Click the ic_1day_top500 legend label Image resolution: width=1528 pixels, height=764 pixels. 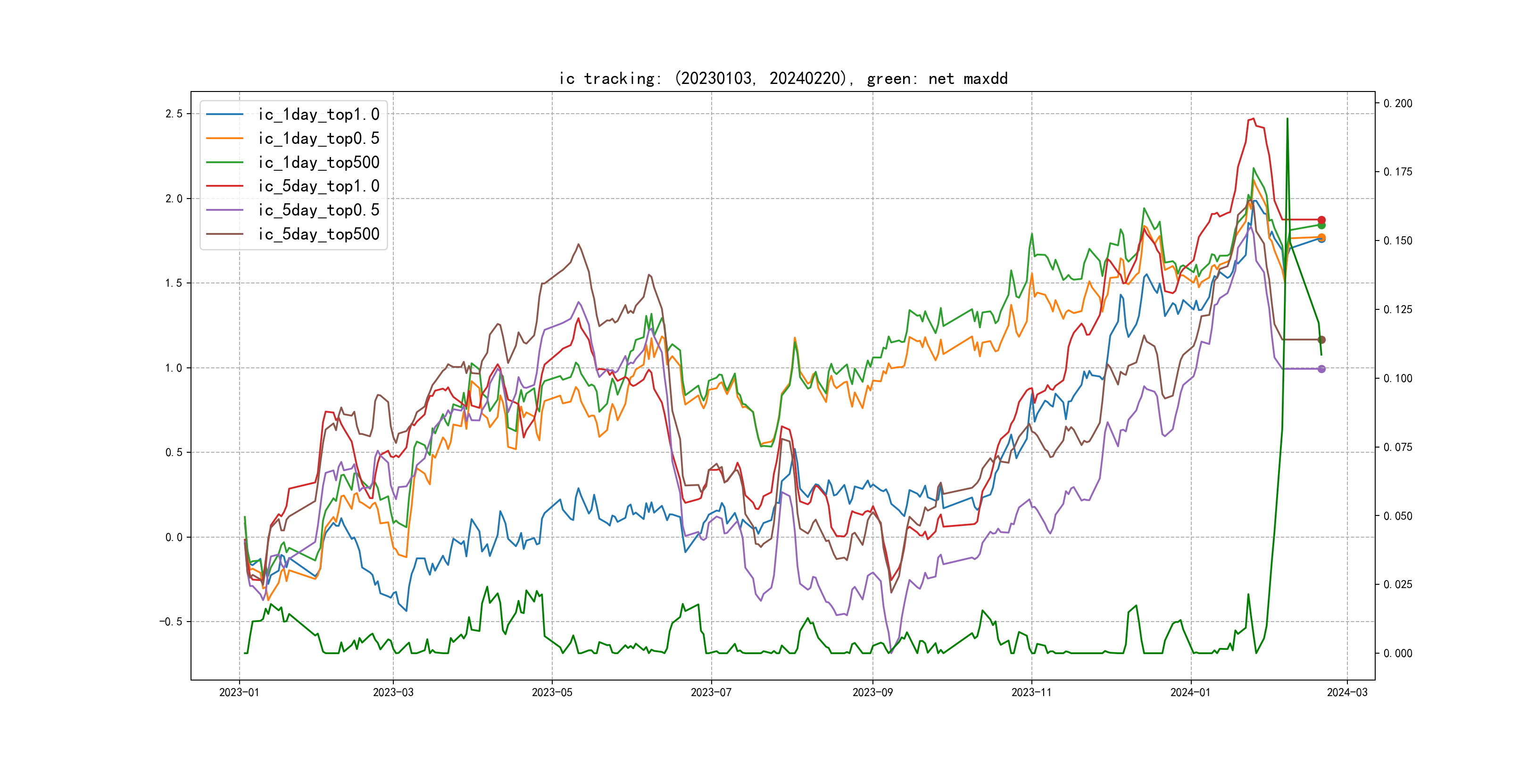pos(318,162)
